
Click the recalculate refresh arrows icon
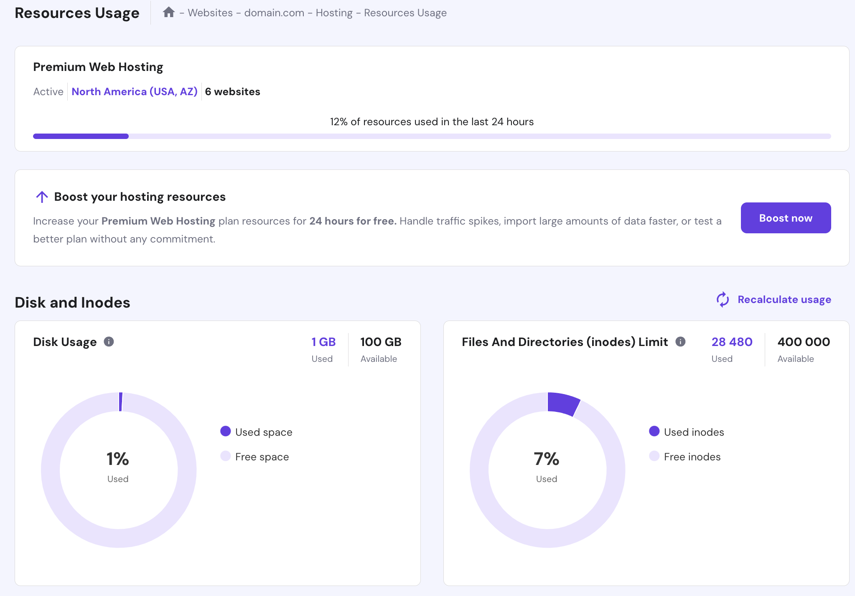[723, 300]
